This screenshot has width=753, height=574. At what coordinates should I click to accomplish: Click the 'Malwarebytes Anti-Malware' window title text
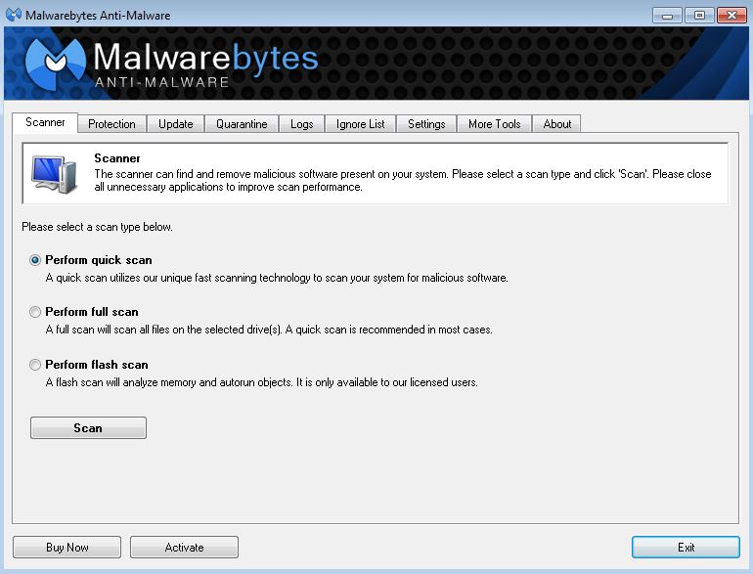pyautogui.click(x=98, y=16)
